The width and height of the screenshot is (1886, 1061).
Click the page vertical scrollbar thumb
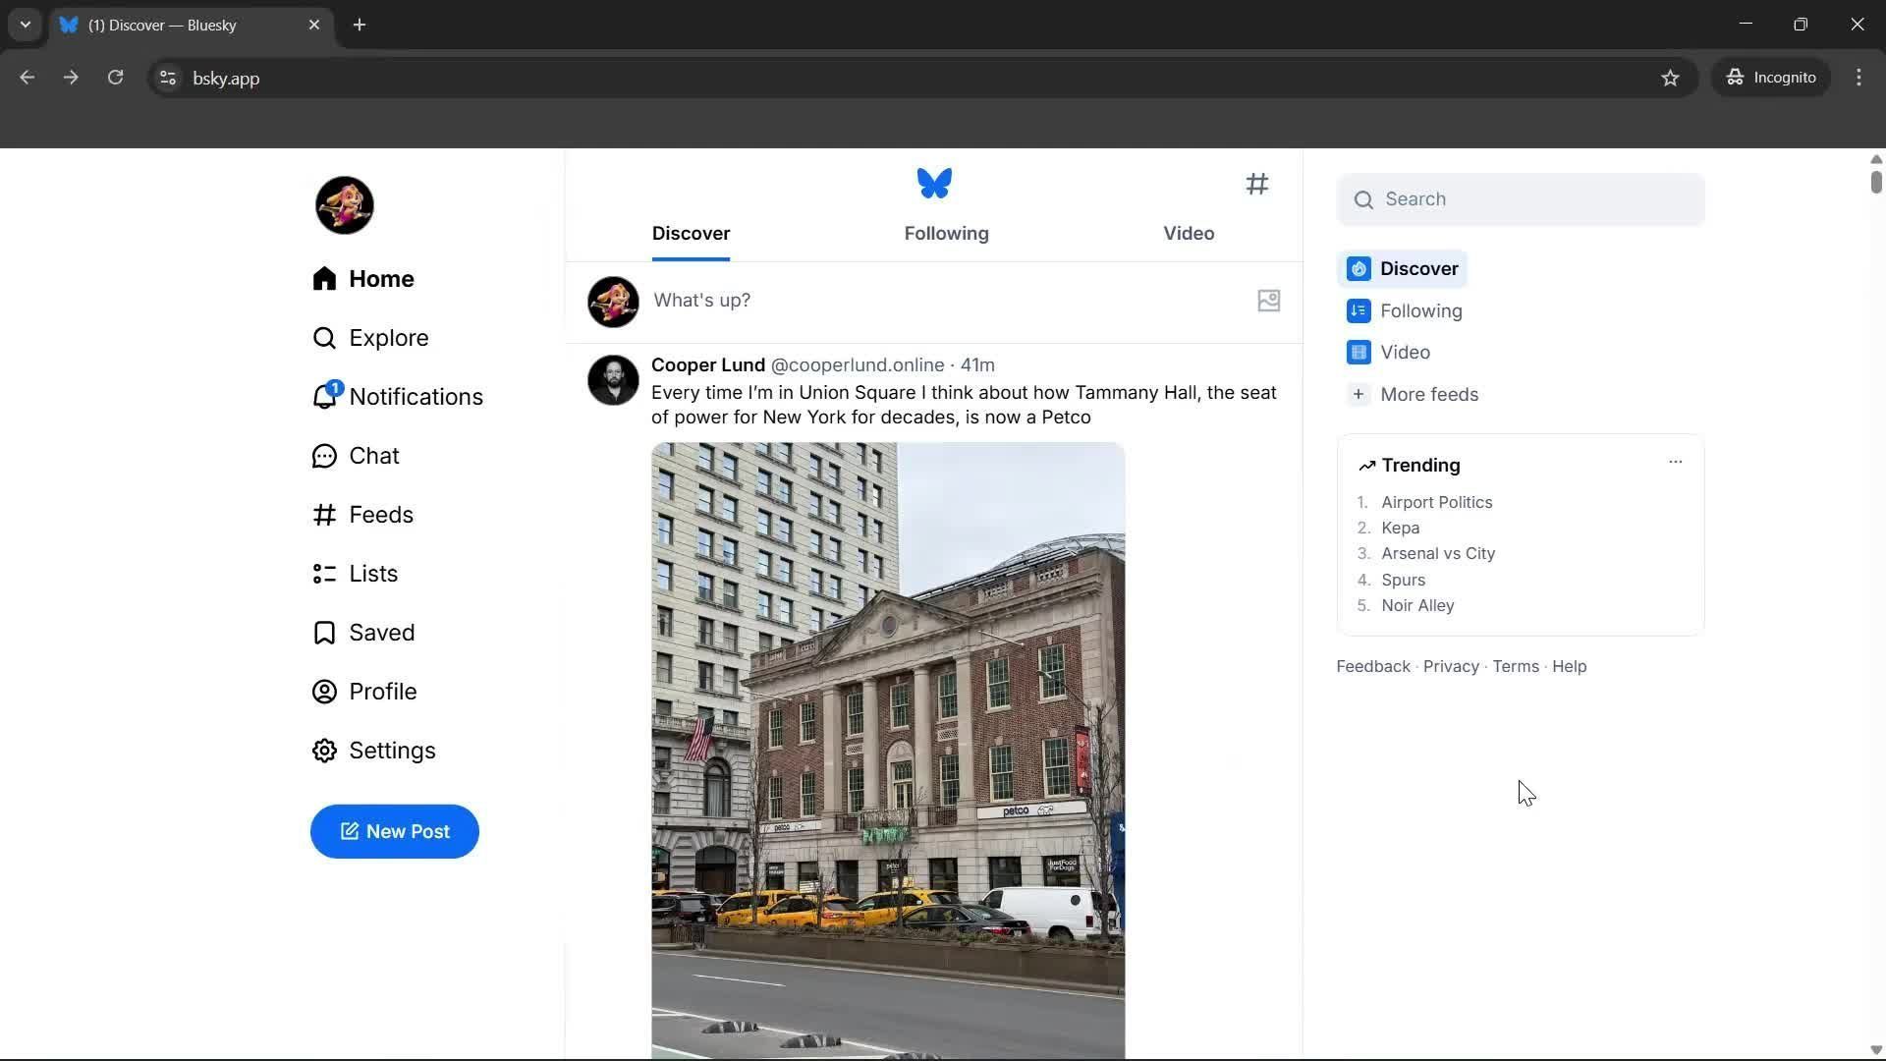point(1875,182)
